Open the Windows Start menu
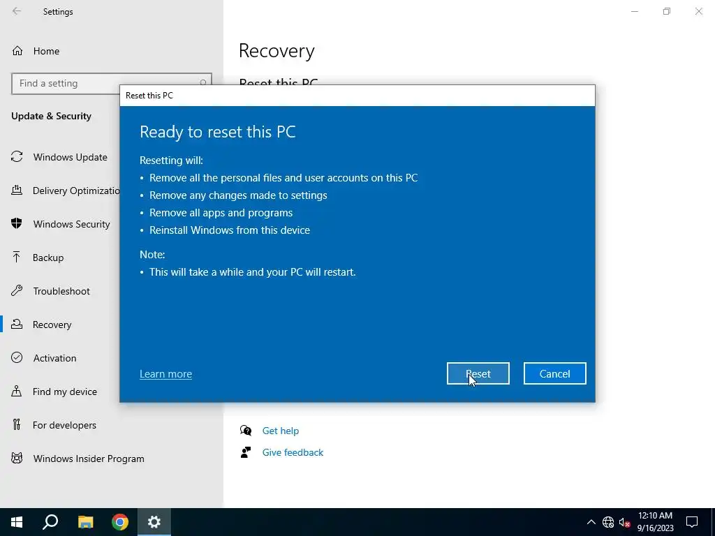 (17, 522)
